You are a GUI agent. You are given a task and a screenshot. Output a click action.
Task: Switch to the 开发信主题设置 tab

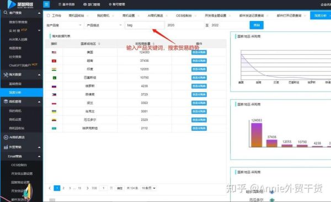coord(215,15)
